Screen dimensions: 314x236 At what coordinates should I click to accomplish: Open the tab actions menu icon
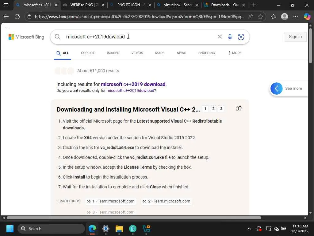[x=6, y=5]
